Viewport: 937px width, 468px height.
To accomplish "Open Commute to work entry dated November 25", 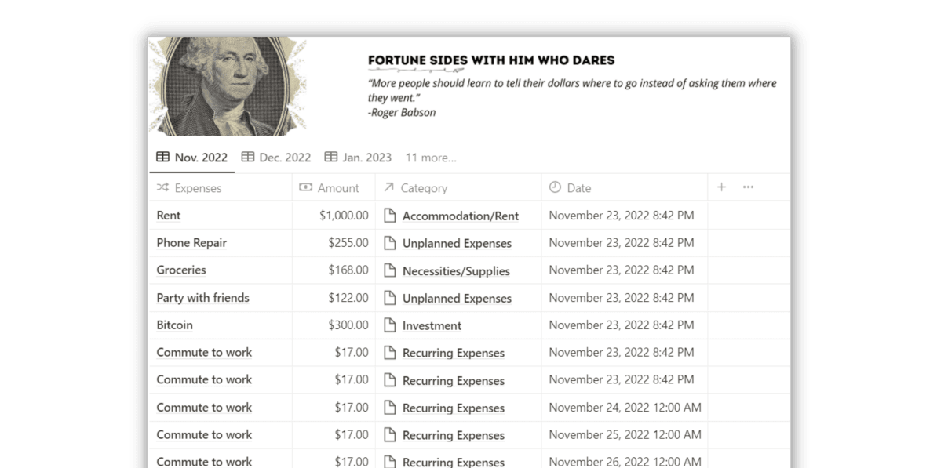I will [204, 435].
